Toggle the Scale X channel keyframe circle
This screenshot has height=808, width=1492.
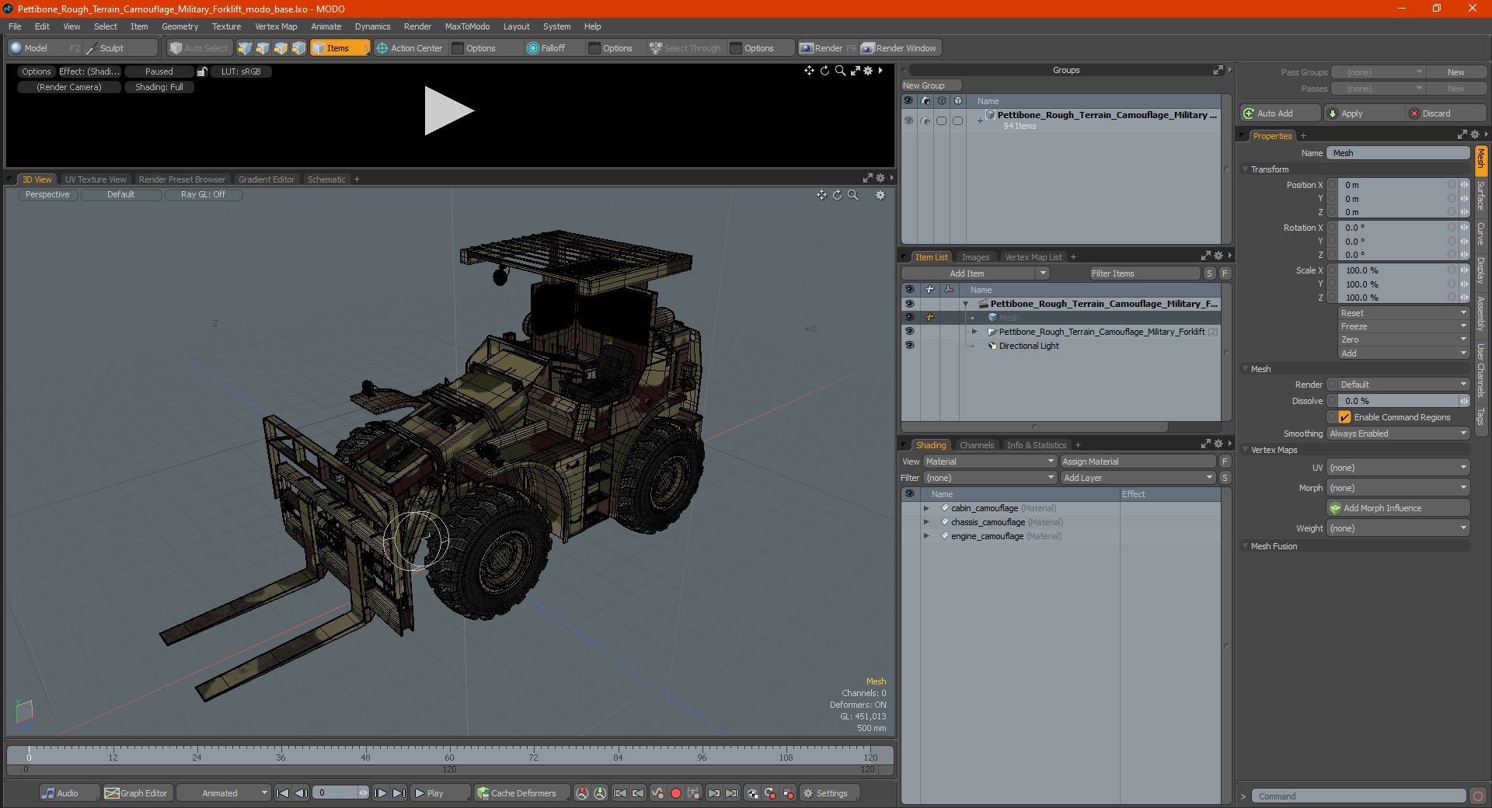coord(1332,270)
